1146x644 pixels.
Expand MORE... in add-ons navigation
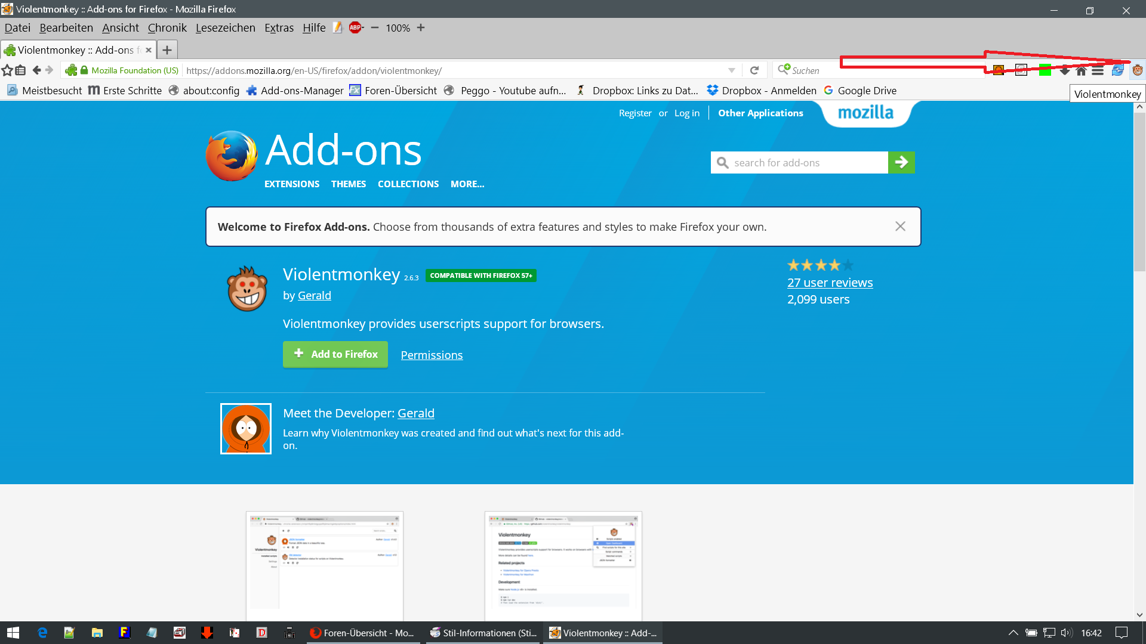[467, 184]
